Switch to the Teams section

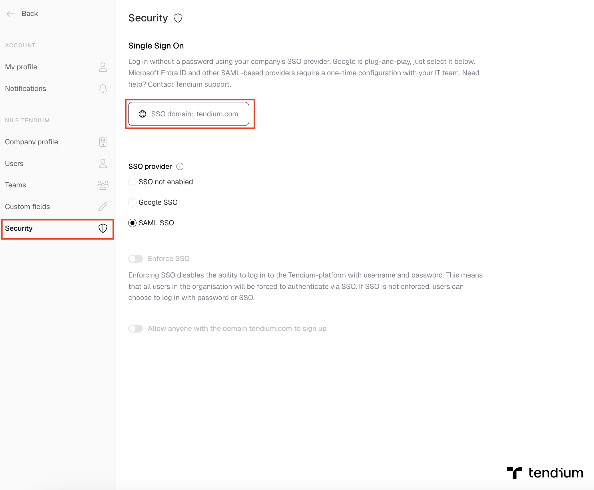pos(15,185)
